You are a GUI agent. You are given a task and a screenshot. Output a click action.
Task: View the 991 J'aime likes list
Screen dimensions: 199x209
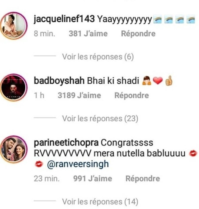coord(93,179)
